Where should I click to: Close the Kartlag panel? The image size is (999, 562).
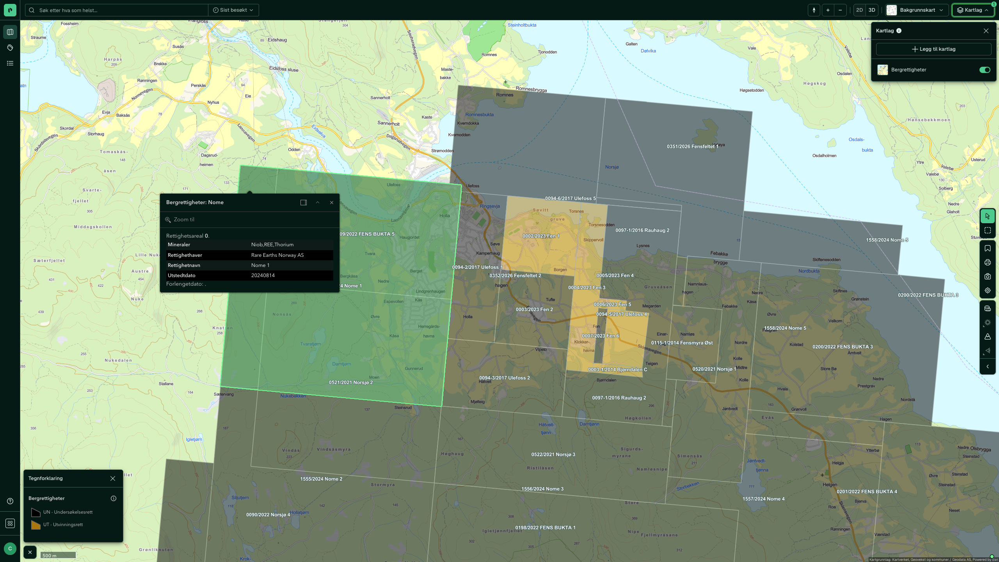coord(986,31)
